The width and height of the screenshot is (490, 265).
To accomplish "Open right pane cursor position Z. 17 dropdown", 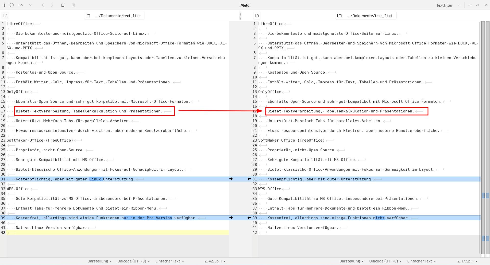I will tap(467, 261).
